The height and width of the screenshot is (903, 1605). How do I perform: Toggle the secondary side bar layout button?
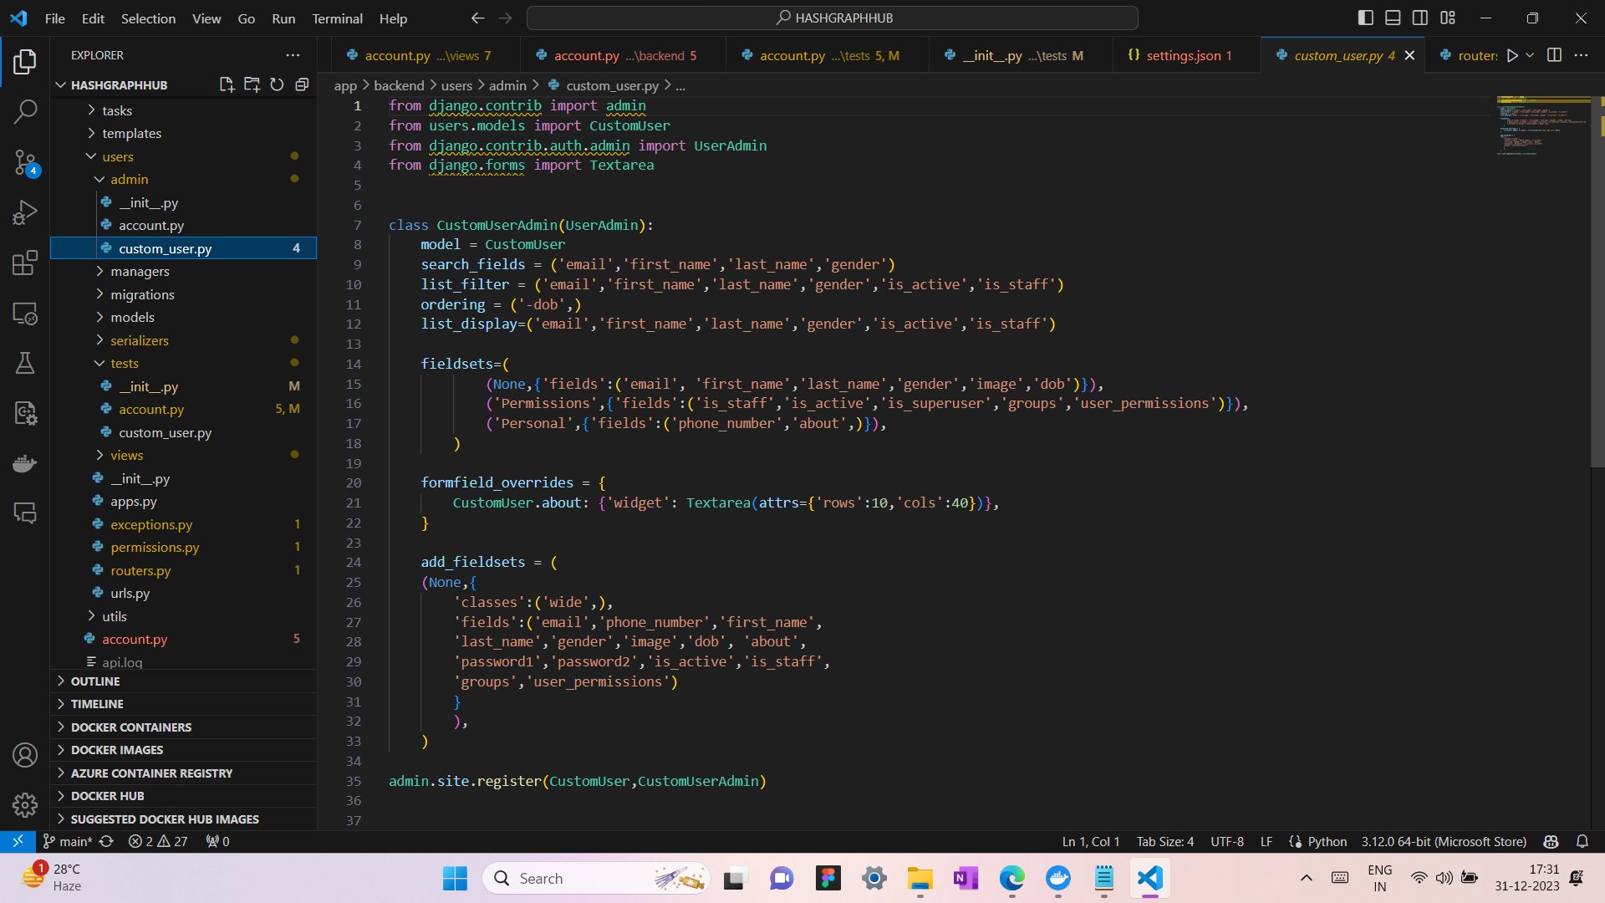pos(1420,18)
